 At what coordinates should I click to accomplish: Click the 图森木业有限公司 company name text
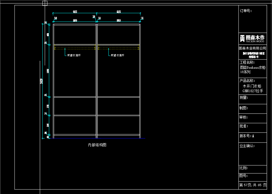(252, 48)
